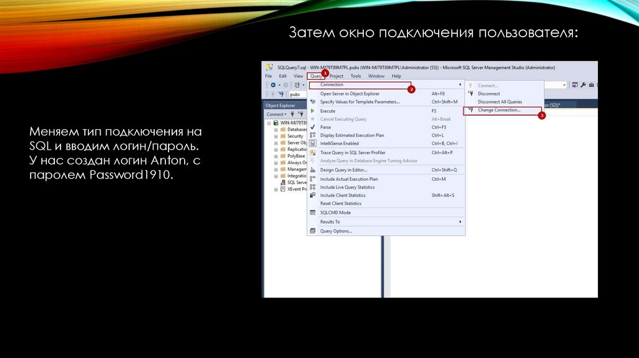
Task: Select the Security folder in Object Explorer
Action: pyautogui.click(x=295, y=136)
